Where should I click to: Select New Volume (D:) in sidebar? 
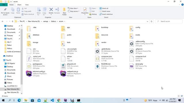(x=13, y=89)
